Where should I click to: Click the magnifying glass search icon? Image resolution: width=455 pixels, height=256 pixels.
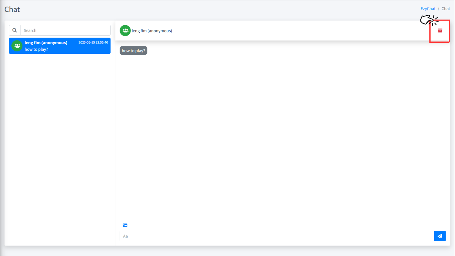tap(15, 30)
